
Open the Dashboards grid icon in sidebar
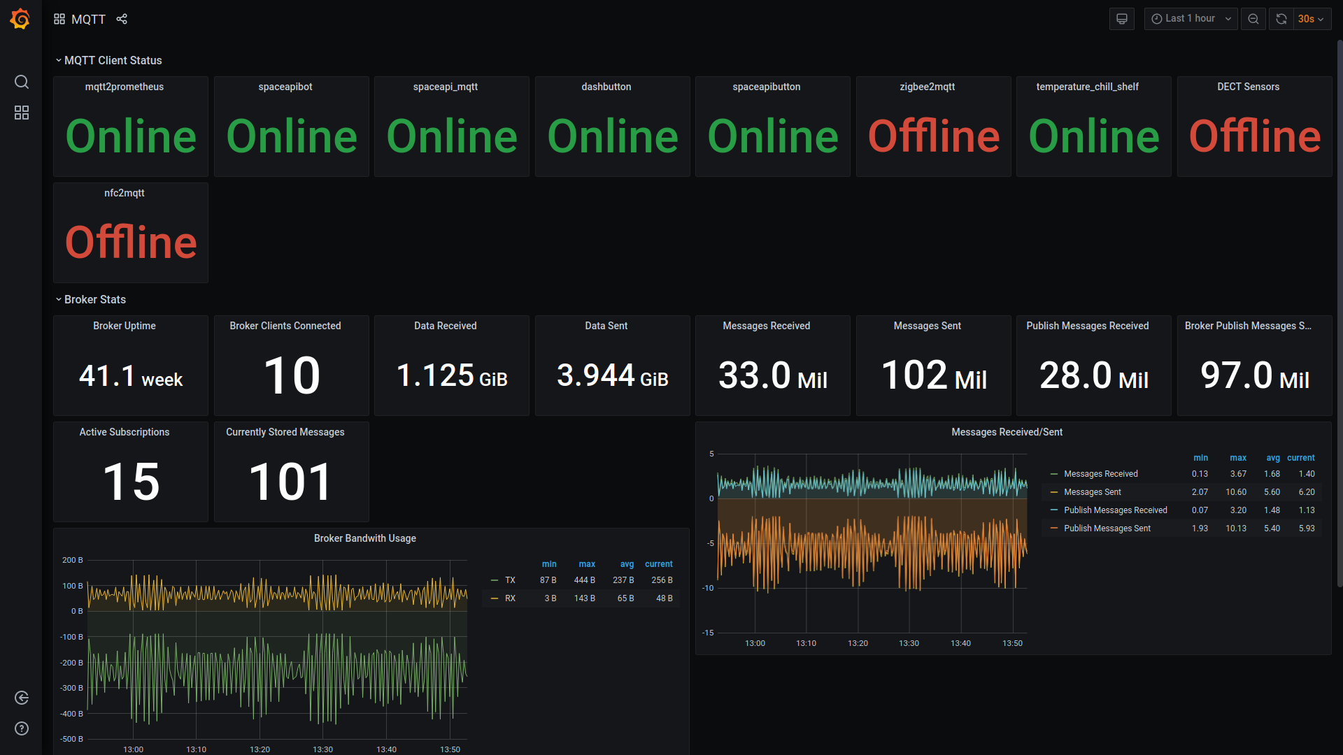(22, 113)
